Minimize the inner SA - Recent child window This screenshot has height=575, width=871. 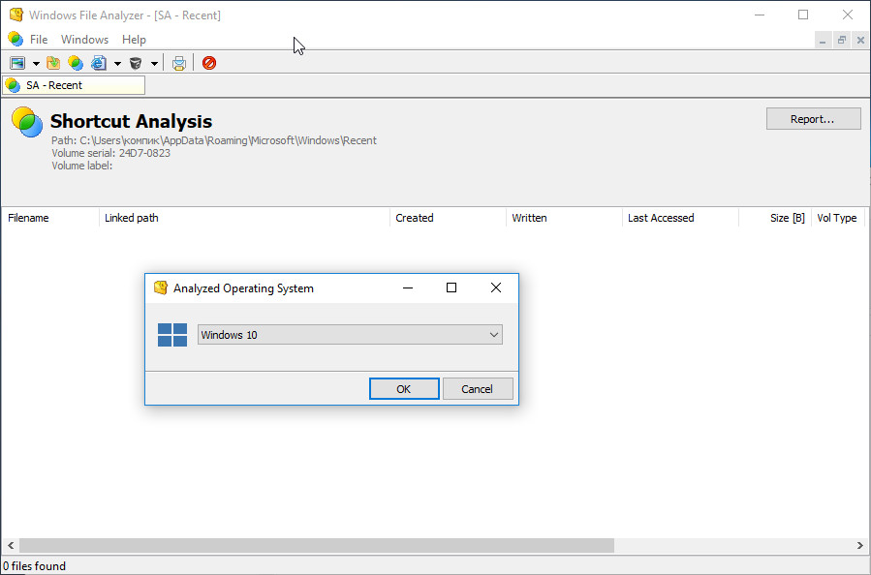pyautogui.click(x=823, y=40)
